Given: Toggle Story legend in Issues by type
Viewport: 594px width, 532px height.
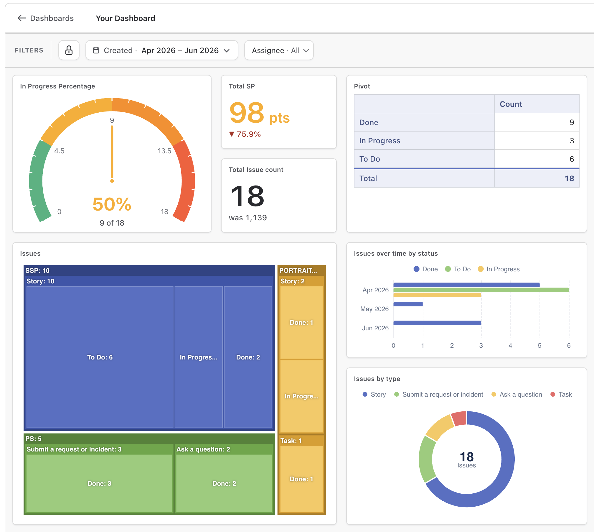Looking at the screenshot, I should tap(374, 395).
